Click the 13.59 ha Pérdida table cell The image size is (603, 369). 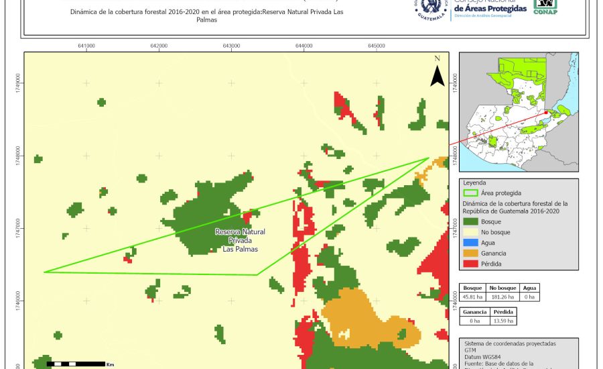[503, 321]
